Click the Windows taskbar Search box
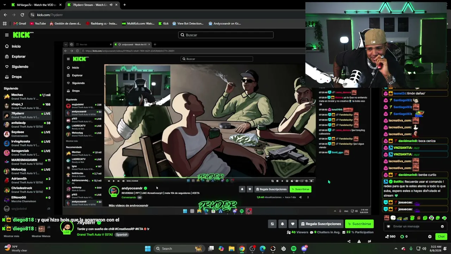451x254 pixels. coord(179,249)
